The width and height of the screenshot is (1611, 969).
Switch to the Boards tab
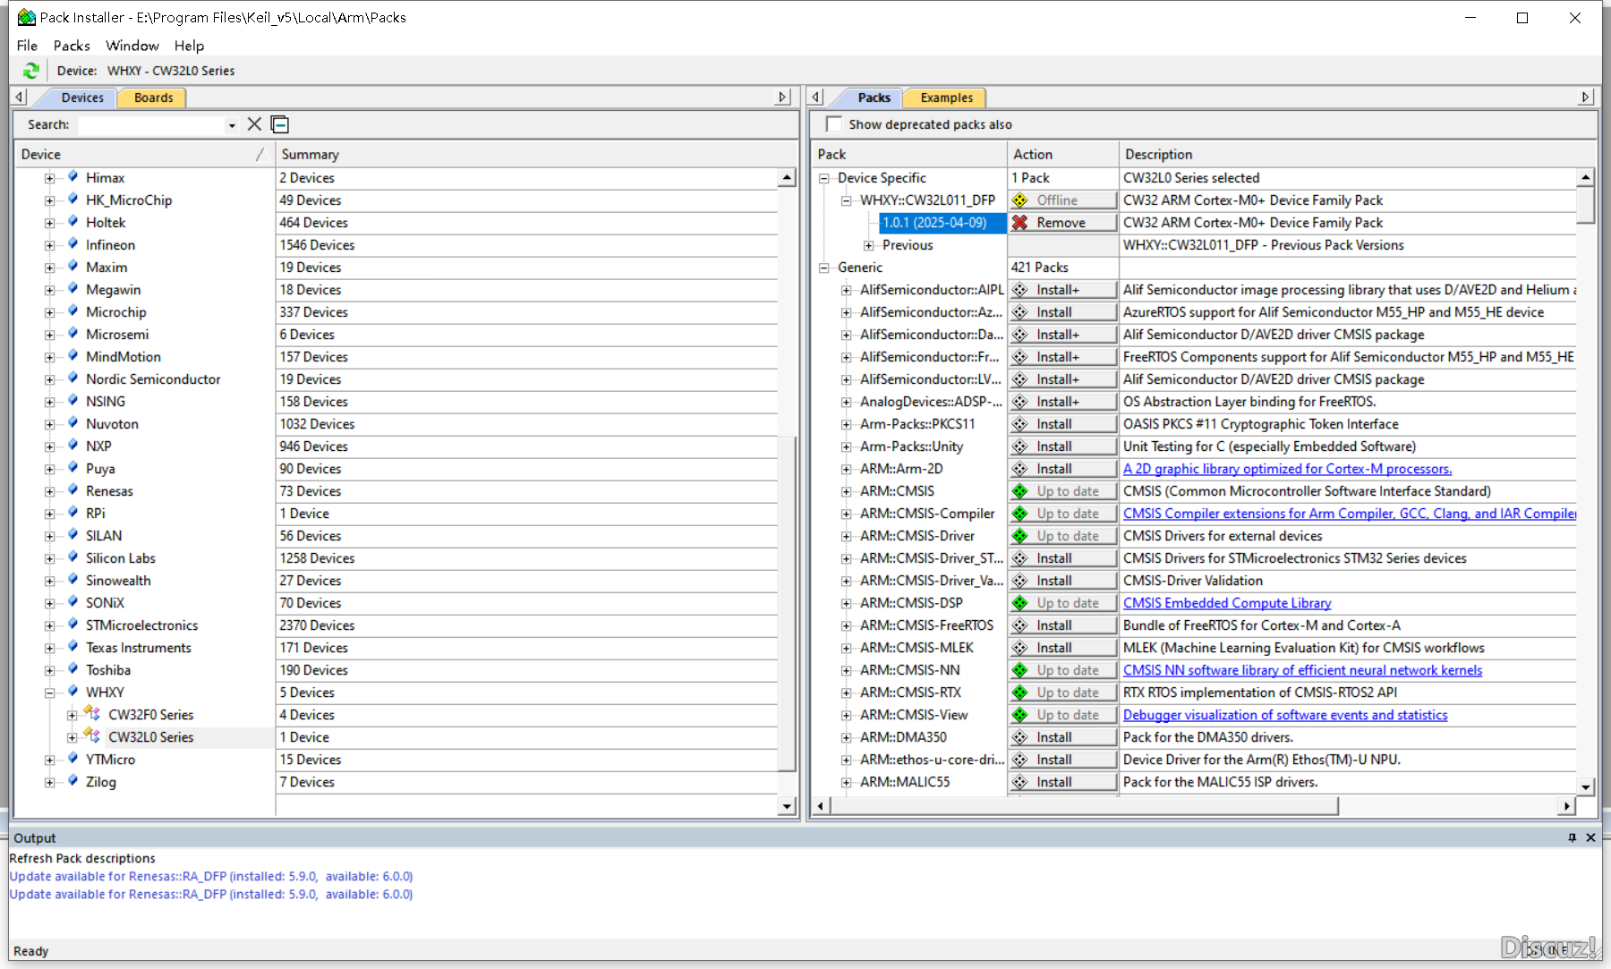point(153,98)
